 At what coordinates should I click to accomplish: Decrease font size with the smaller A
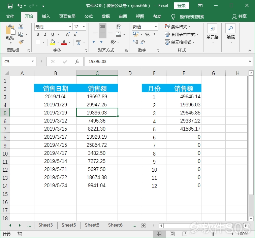tap(75, 34)
